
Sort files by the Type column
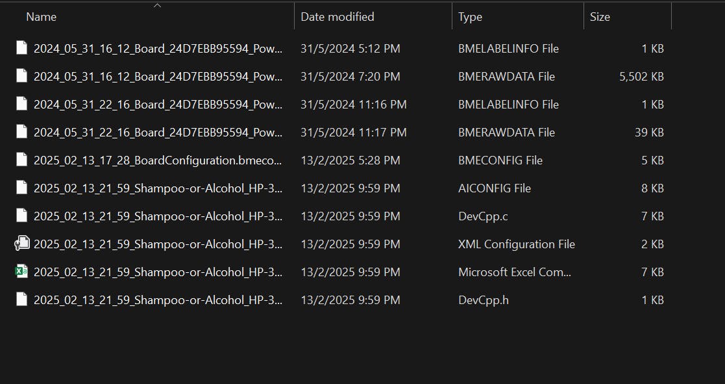(x=470, y=17)
